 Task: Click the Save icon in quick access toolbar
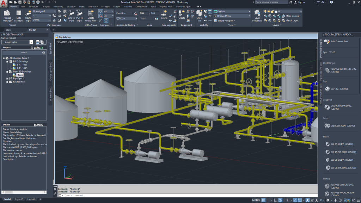click(20, 2)
